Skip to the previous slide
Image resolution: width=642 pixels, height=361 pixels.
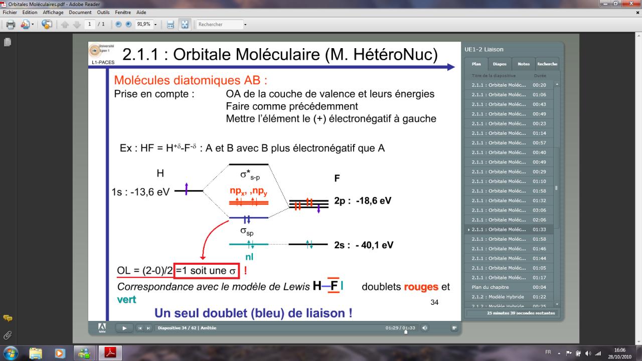(140, 328)
